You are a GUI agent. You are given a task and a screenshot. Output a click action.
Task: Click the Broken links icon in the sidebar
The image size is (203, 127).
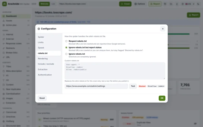pos(4,53)
